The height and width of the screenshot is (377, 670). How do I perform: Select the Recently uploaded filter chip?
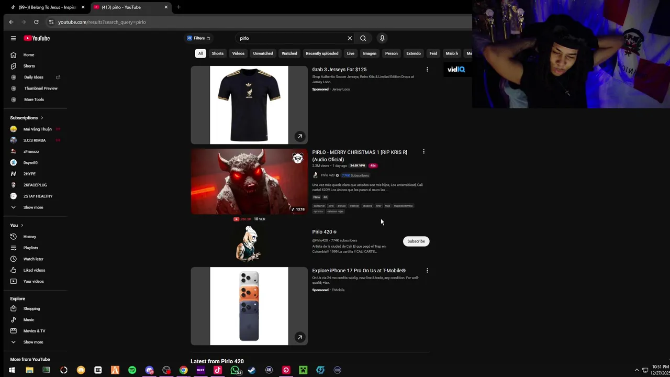click(x=322, y=53)
